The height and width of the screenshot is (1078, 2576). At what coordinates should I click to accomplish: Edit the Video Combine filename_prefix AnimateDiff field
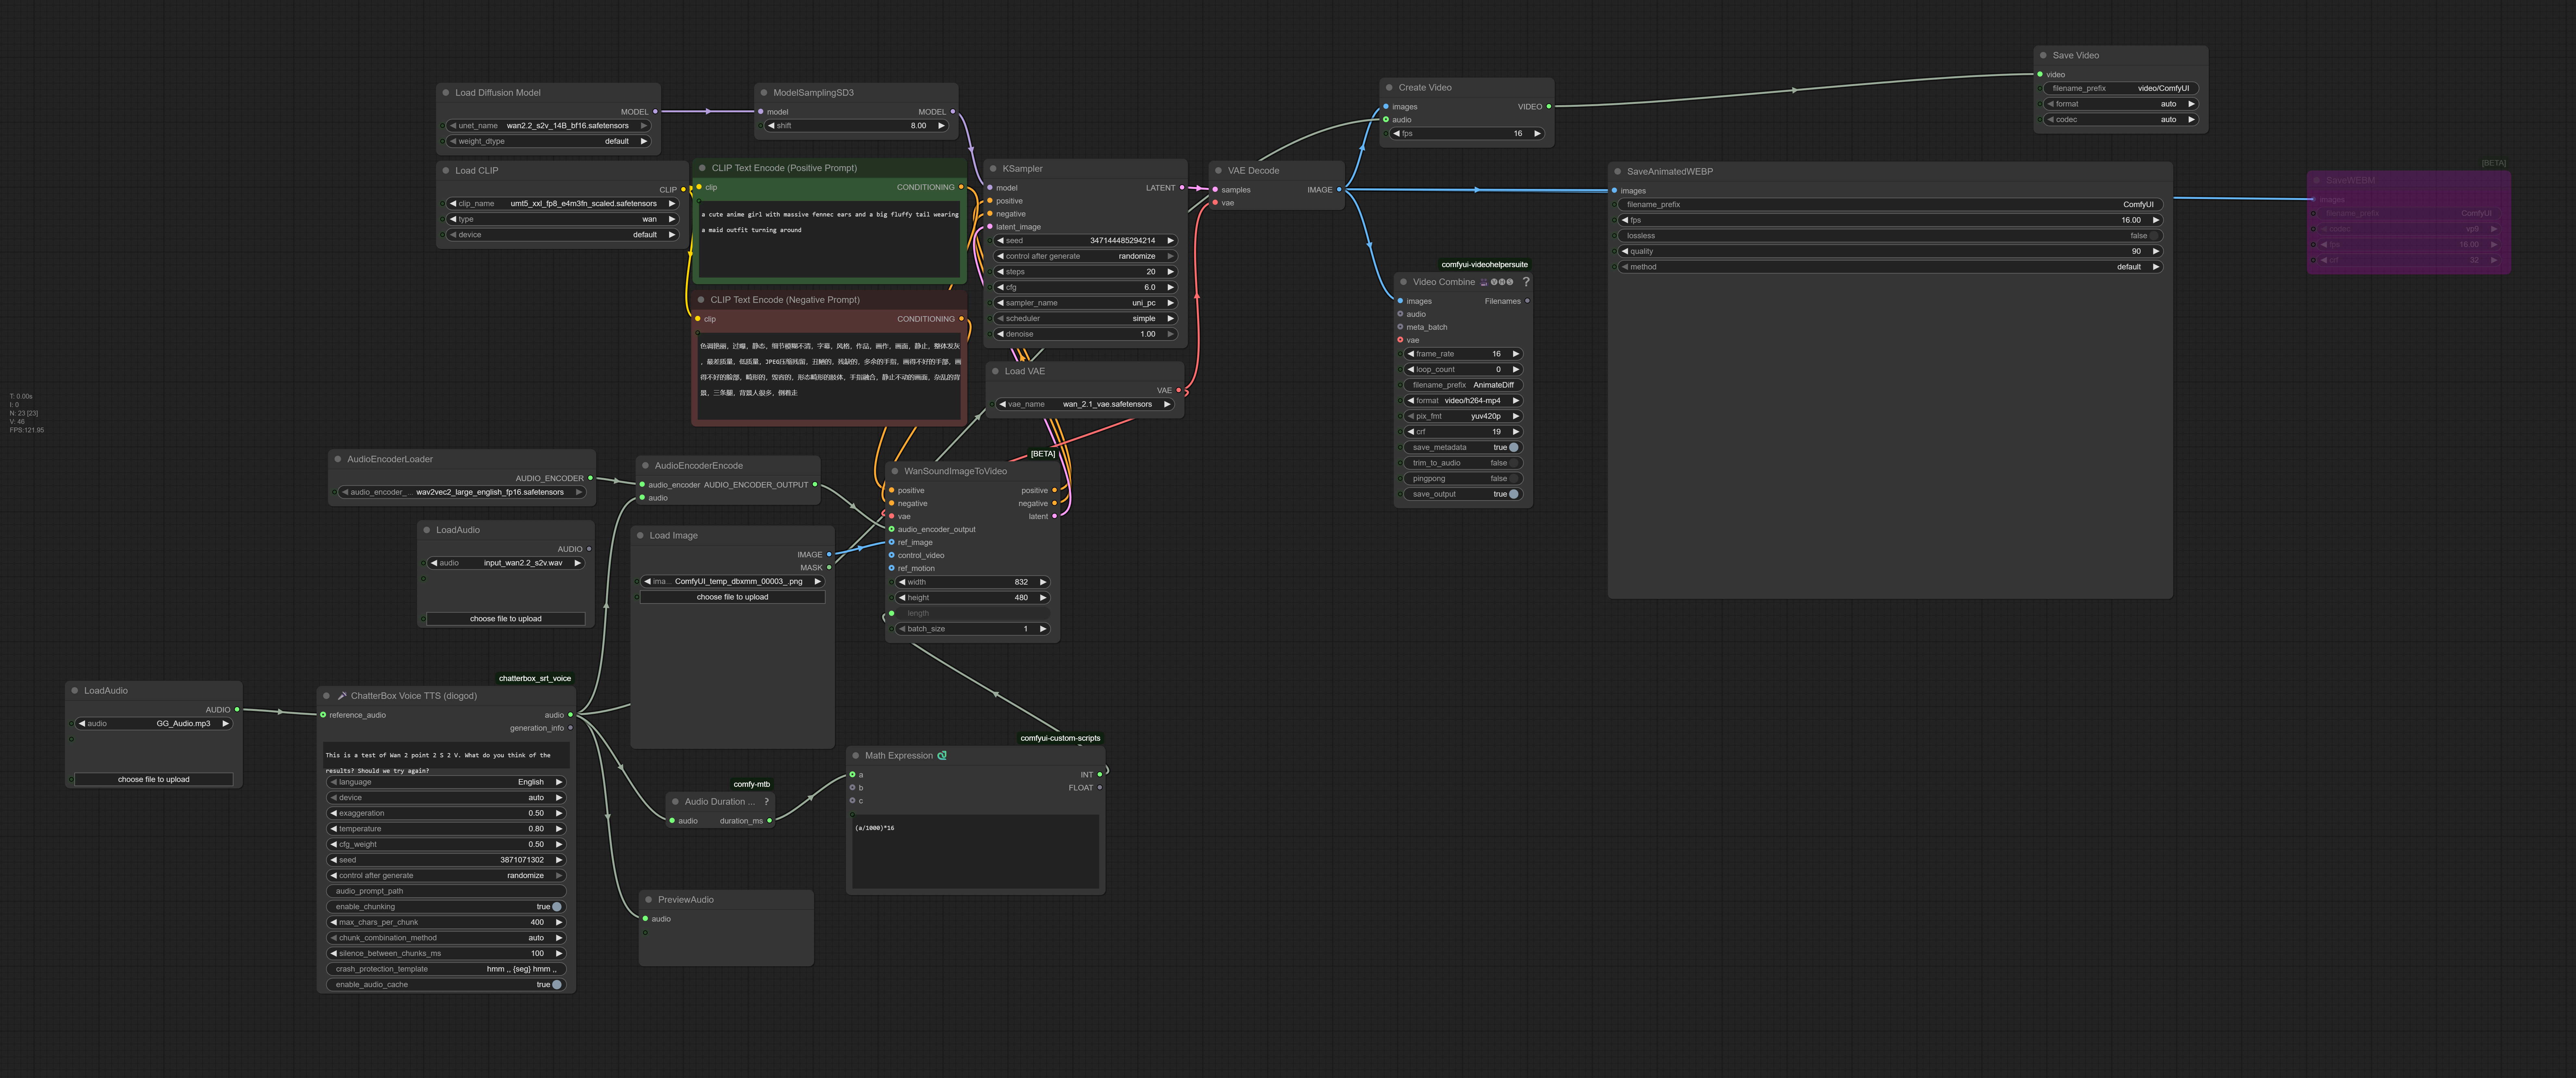point(1464,385)
